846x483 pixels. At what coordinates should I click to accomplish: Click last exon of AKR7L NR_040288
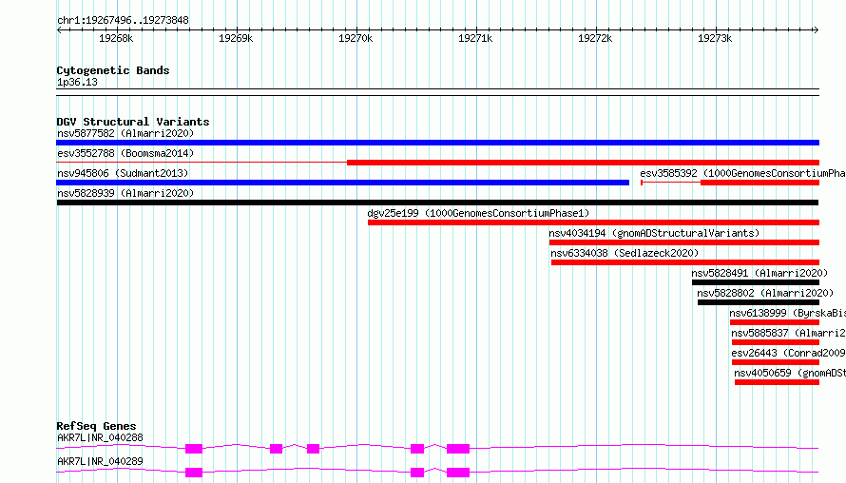pyautogui.click(x=458, y=449)
